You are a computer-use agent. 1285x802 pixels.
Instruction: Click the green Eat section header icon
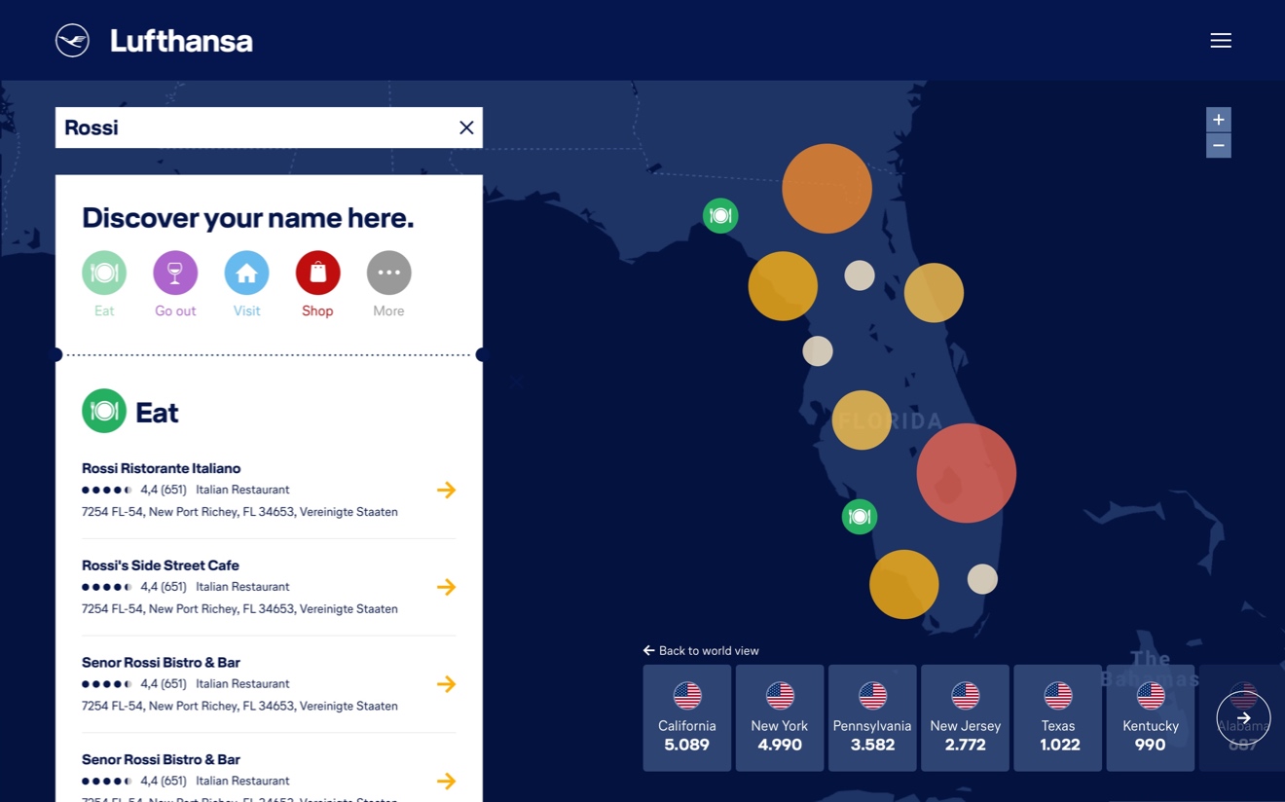click(104, 411)
